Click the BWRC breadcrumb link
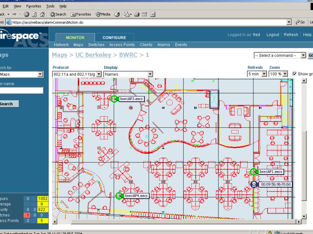 pos(128,55)
